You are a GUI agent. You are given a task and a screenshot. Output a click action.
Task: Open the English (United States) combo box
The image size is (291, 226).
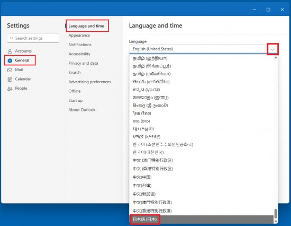(203, 49)
